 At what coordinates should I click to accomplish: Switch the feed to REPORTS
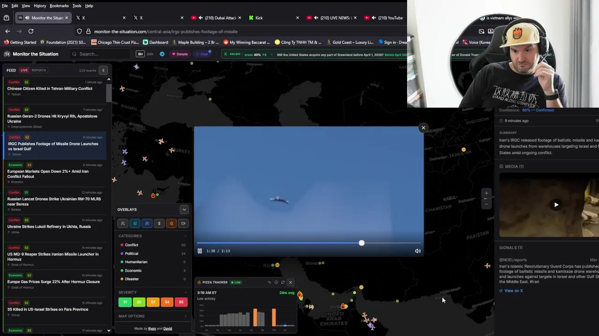click(x=39, y=70)
